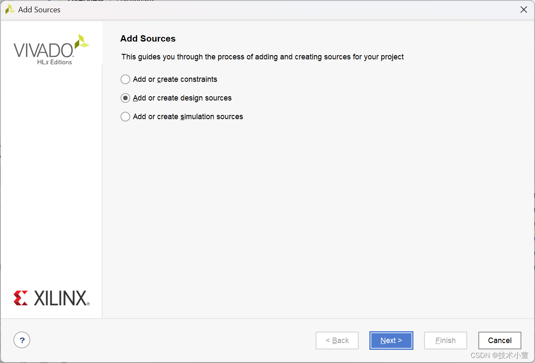
Task: Click the bold "Add Sources" heading
Action: pos(148,39)
